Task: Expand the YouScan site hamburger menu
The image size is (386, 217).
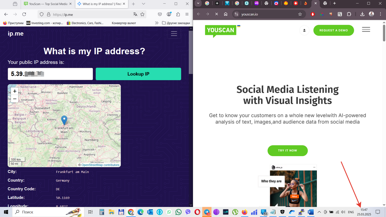Action: pos(366,30)
